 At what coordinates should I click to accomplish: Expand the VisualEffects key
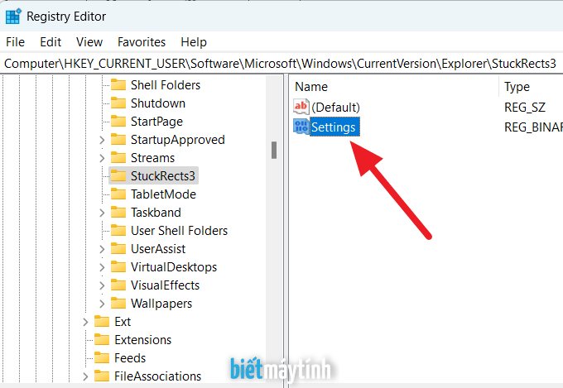coord(102,285)
